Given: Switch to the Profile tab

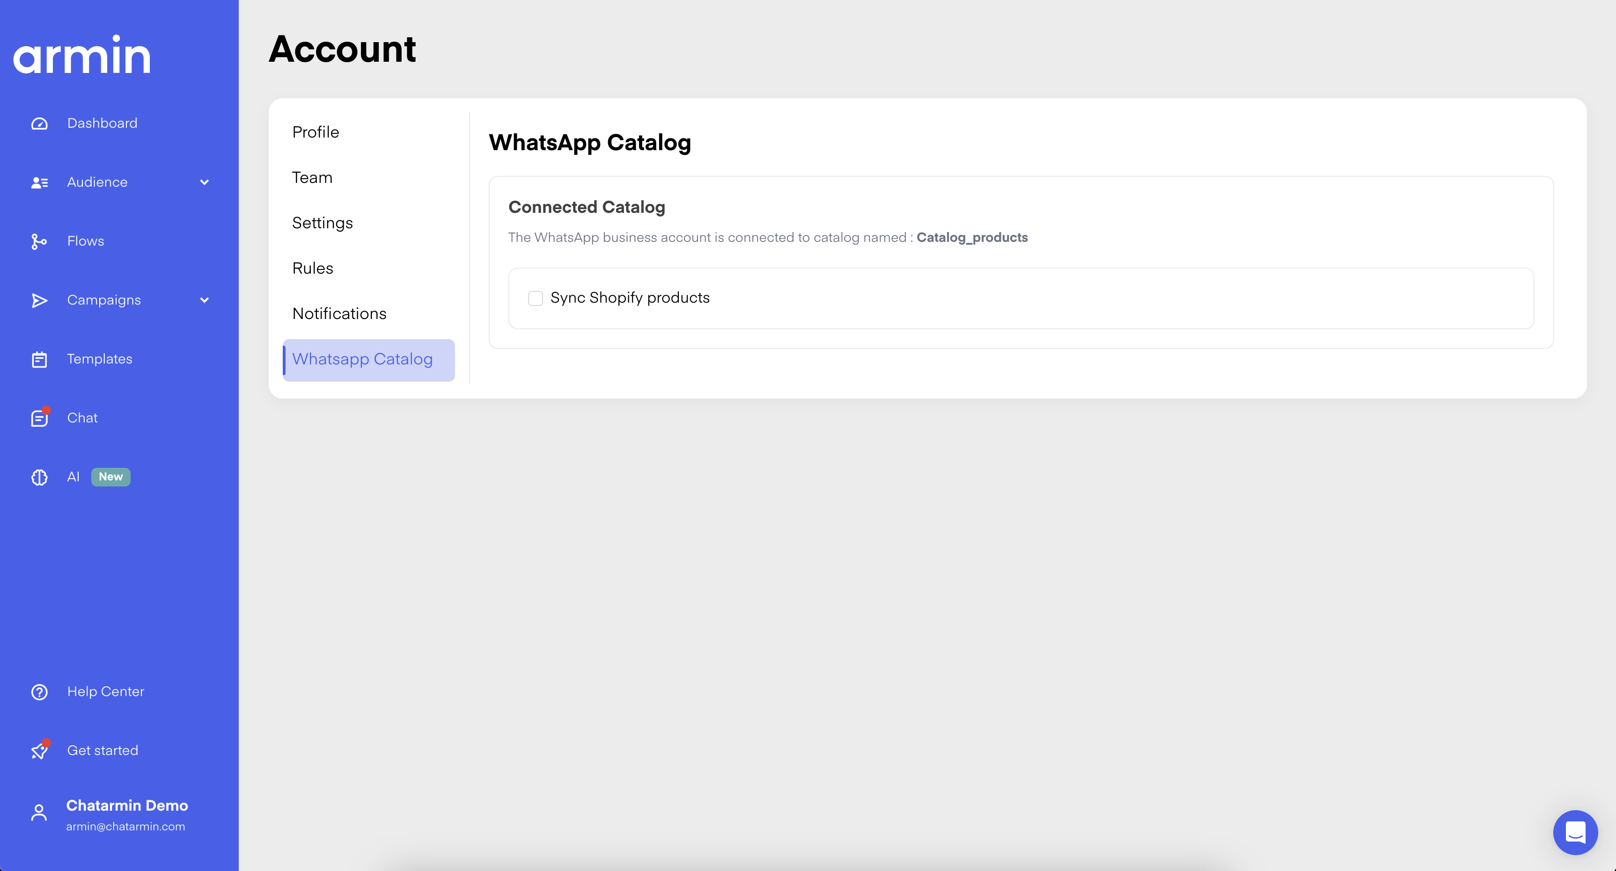Looking at the screenshot, I should point(316,132).
